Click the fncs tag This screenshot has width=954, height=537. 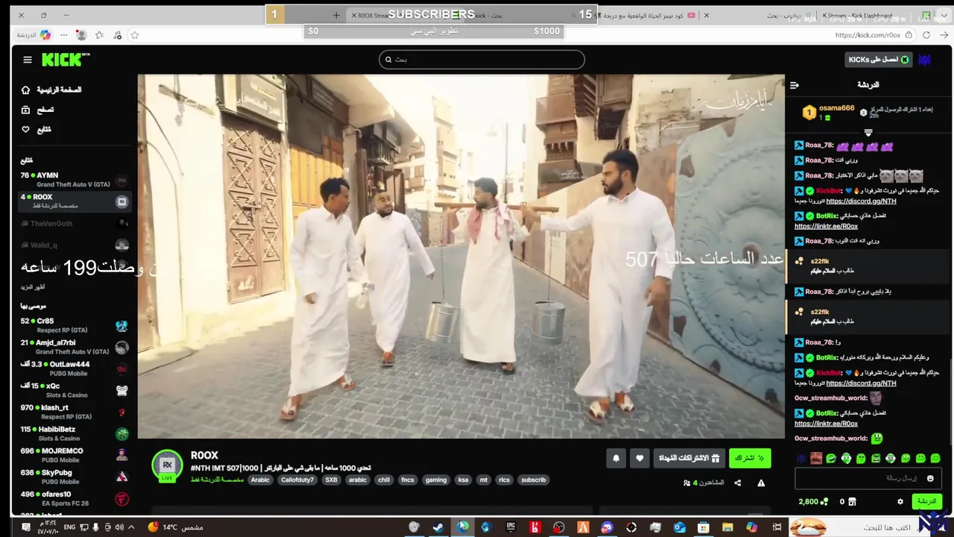click(408, 480)
